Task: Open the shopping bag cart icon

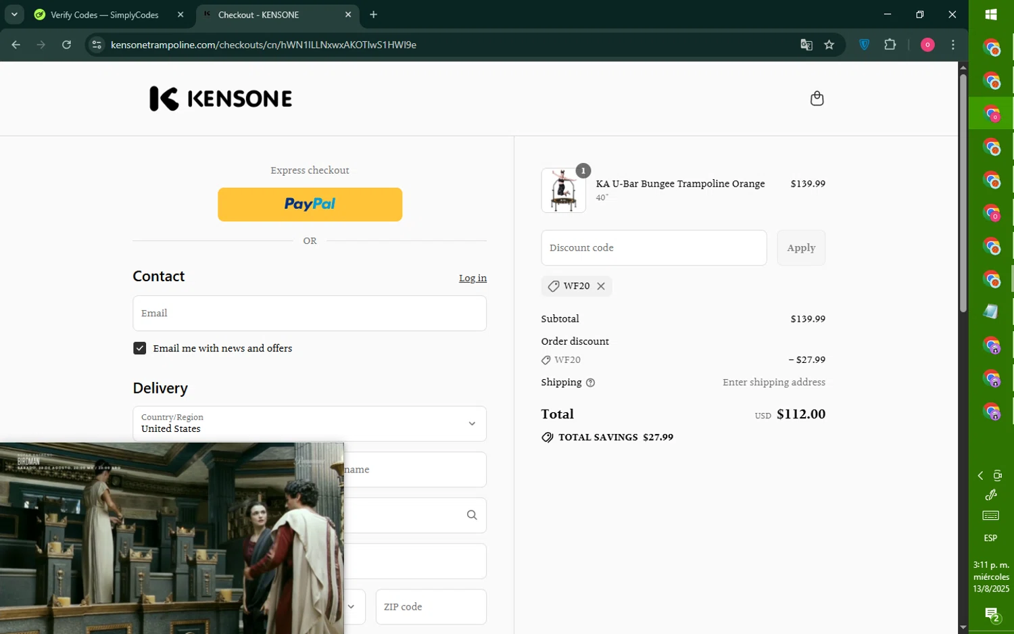Action: (x=817, y=99)
